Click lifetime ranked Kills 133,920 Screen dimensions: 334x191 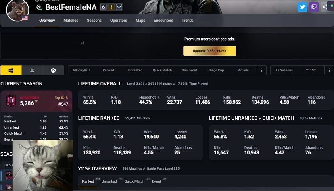coord(92,150)
